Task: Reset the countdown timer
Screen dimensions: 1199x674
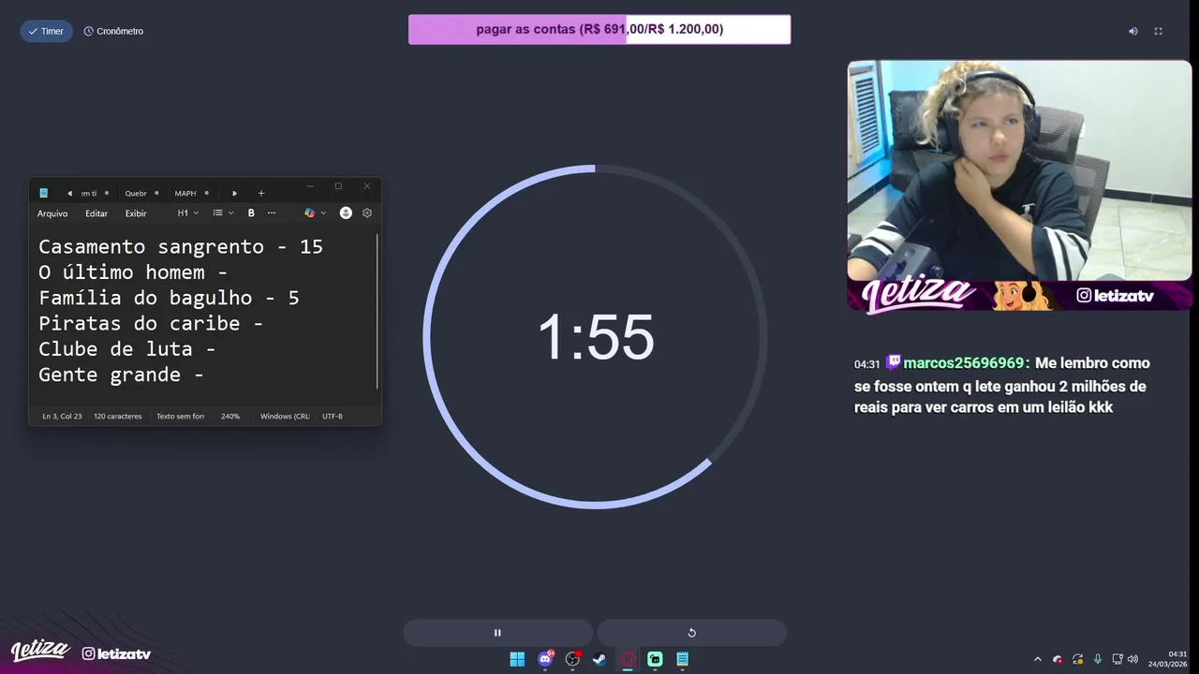Action: (x=691, y=633)
